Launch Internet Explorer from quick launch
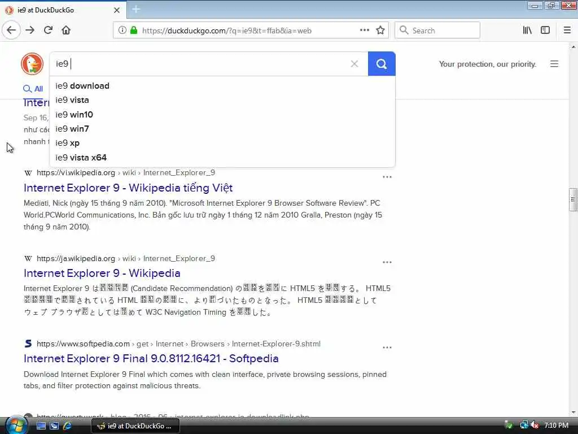This screenshot has width=578, height=434. [x=67, y=426]
